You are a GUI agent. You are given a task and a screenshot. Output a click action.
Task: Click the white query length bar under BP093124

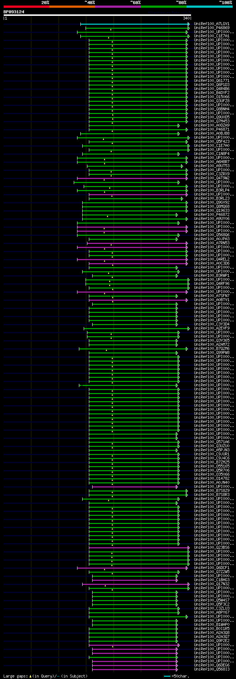[97, 15]
